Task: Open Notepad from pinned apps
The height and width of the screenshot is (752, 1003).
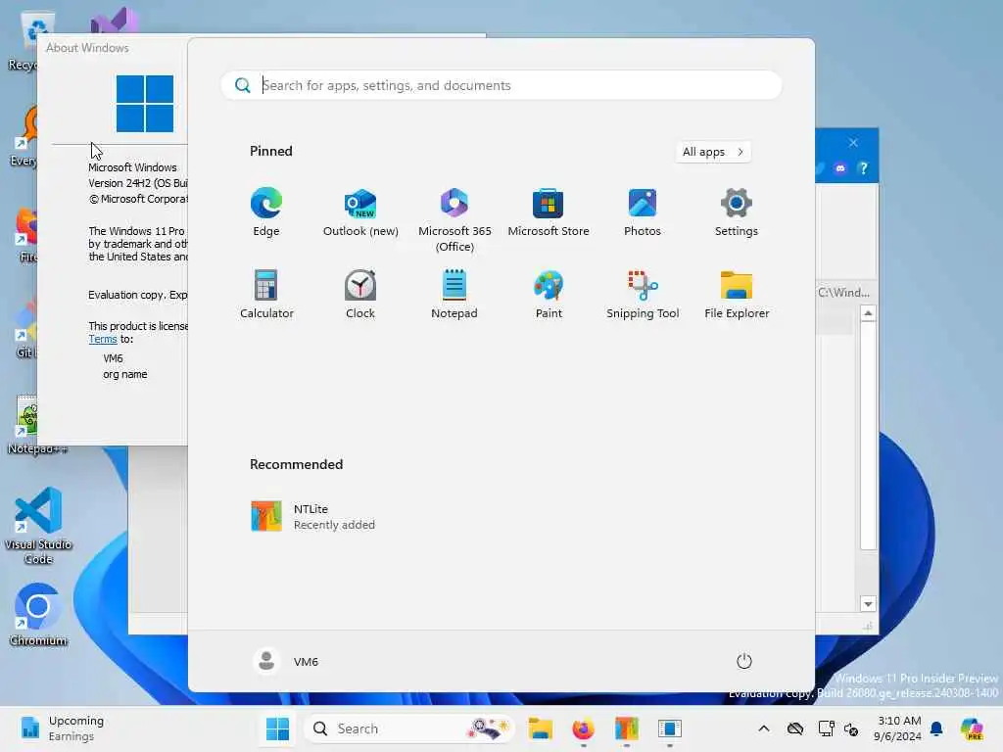Action: pos(454,294)
